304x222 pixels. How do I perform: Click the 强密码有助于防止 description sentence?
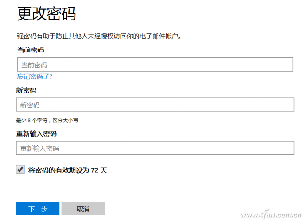[x=99, y=36]
